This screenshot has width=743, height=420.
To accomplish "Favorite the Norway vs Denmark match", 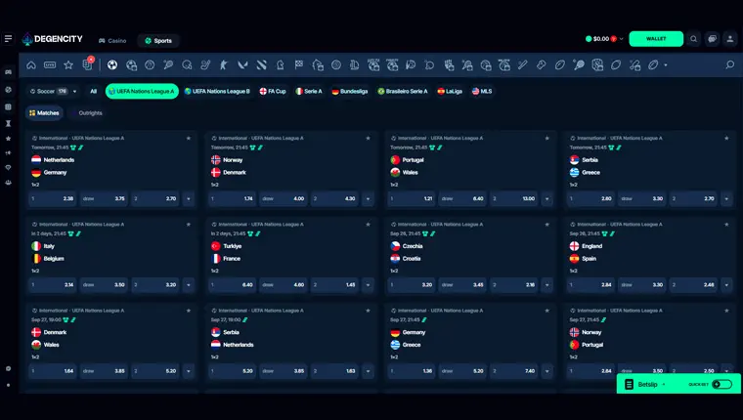I will pos(368,139).
